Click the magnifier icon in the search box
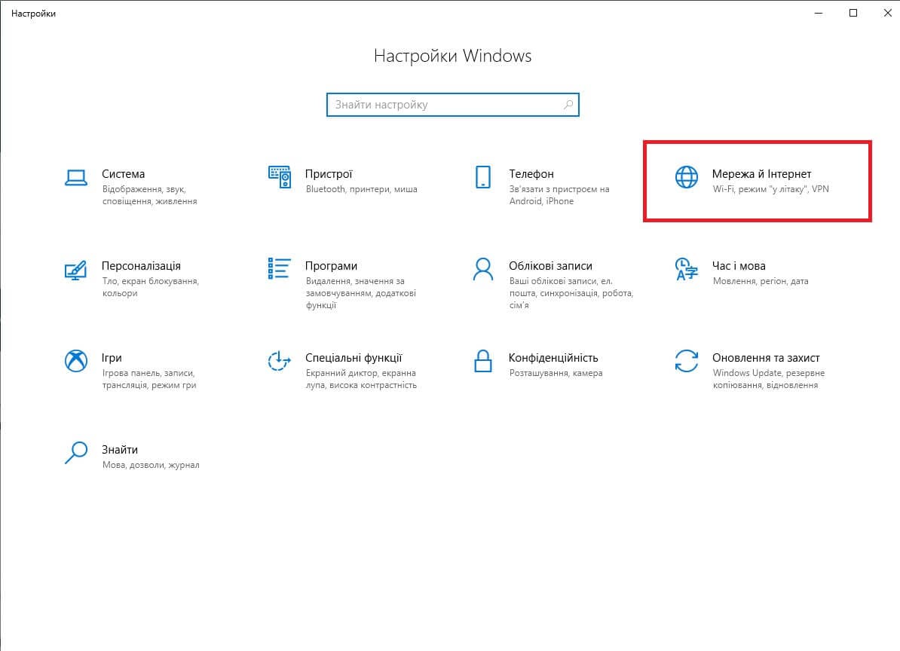This screenshot has width=900, height=651. click(x=568, y=105)
